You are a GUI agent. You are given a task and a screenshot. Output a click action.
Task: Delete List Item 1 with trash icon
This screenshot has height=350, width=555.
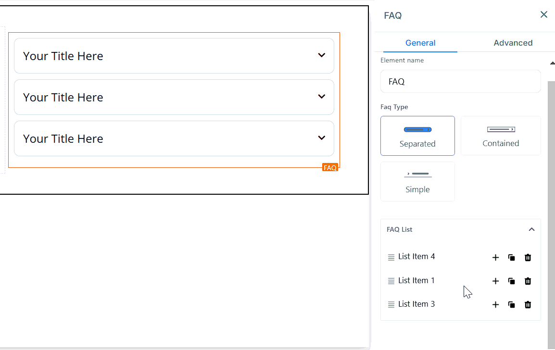point(528,281)
